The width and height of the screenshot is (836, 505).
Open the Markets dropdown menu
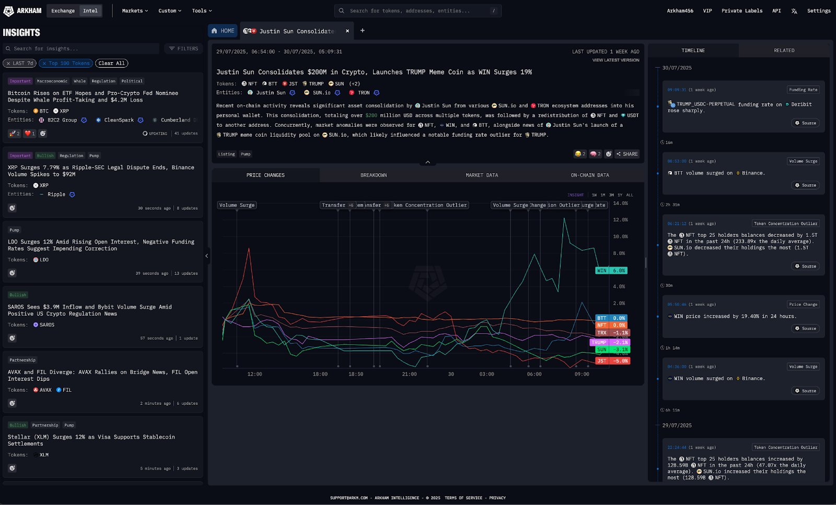point(135,11)
